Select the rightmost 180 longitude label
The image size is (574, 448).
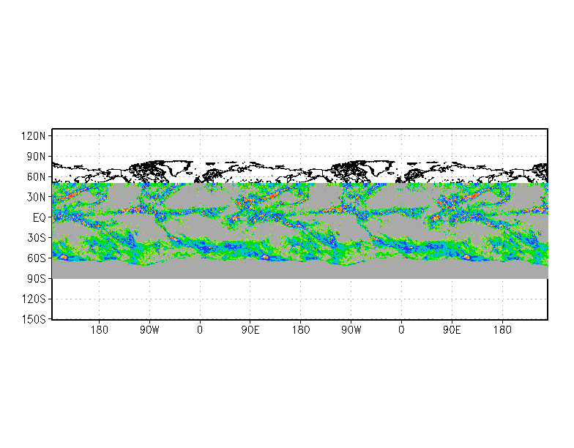coord(502,330)
